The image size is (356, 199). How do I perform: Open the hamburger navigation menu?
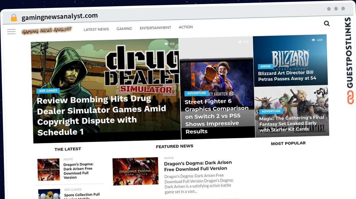pos(11,31)
